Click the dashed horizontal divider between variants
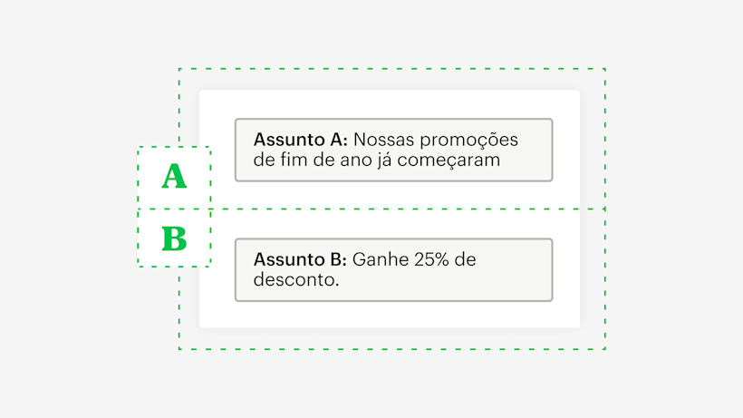Image resolution: width=743 pixels, height=418 pixels. tap(408, 209)
